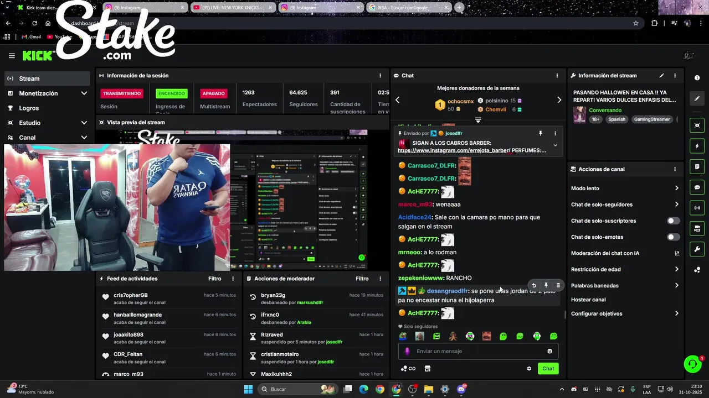Click the channel points infinity icon

pyautogui.click(x=408, y=369)
